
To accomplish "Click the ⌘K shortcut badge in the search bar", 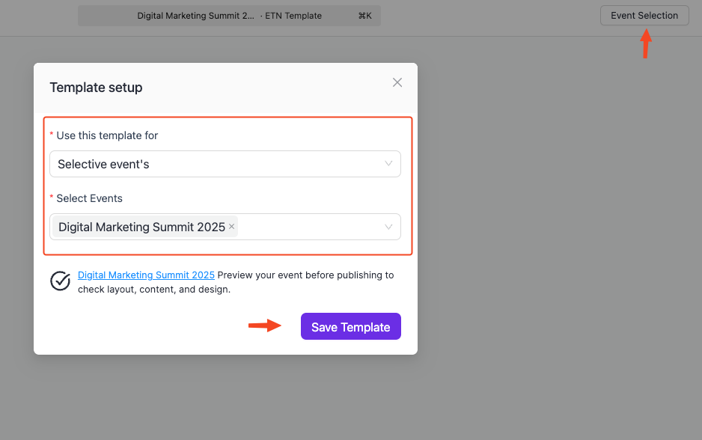I will tap(364, 15).
